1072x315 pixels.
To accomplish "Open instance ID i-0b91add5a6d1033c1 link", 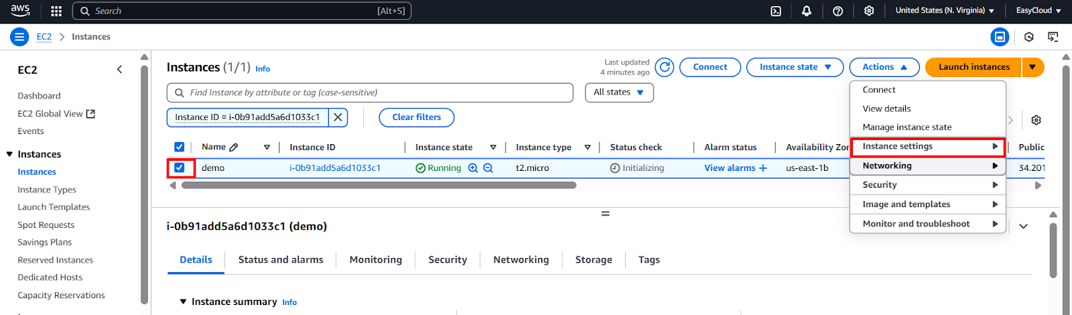I will [335, 168].
